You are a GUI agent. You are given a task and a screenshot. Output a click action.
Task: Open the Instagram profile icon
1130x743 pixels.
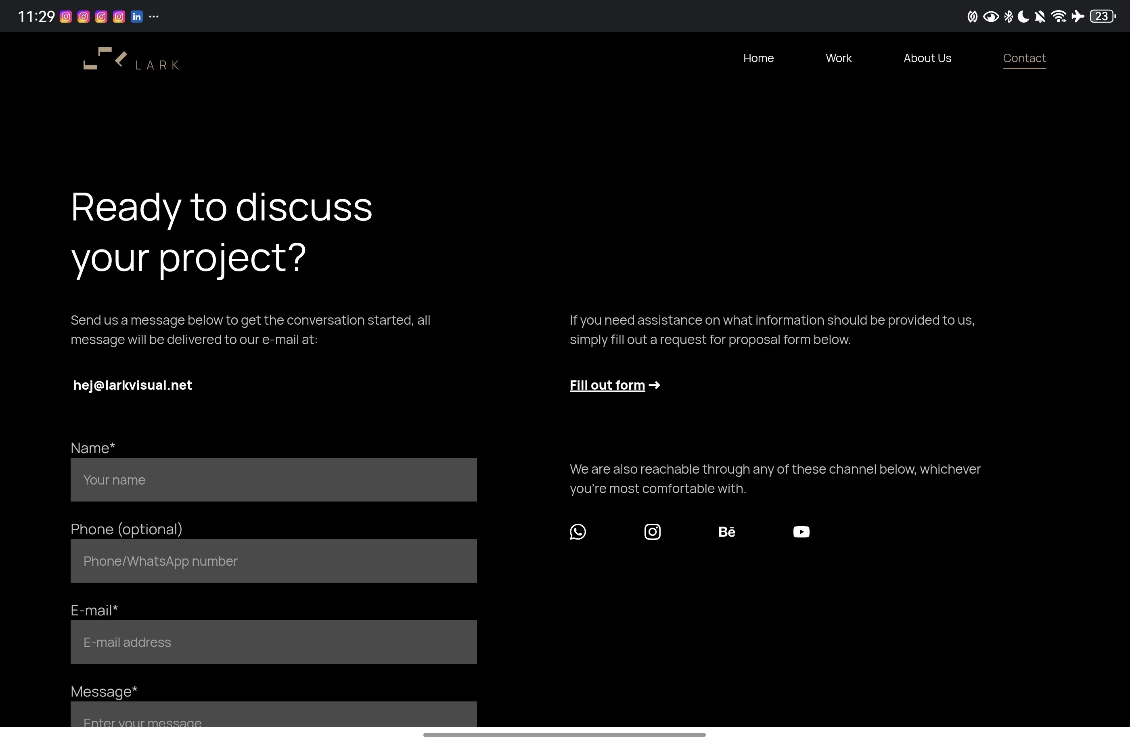(x=652, y=531)
